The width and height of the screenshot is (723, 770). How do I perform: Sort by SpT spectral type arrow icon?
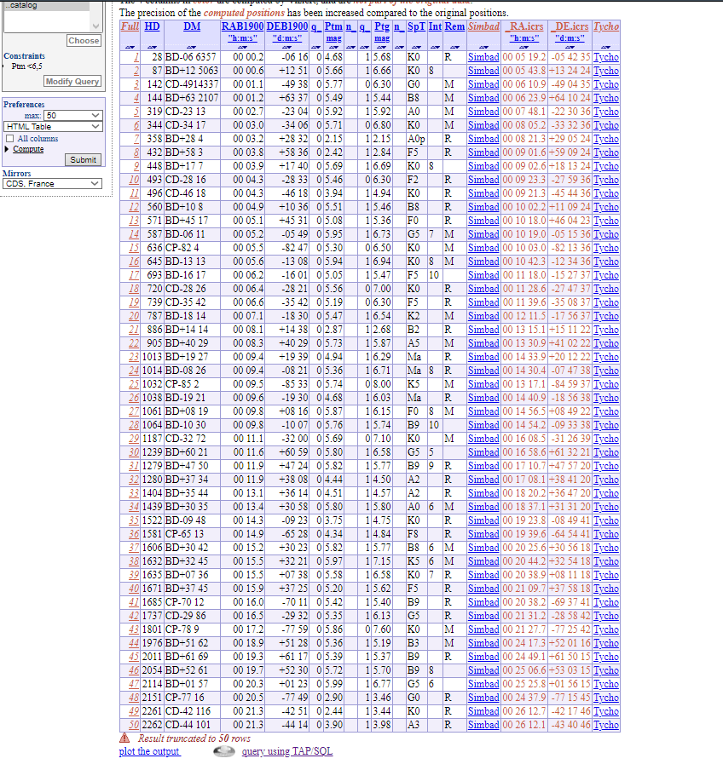point(416,47)
